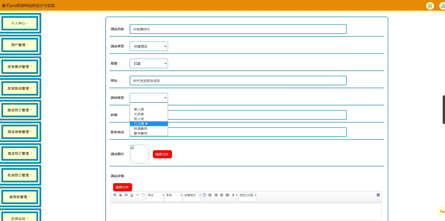Toggle editor fullscreen mode icon
The width and height of the screenshot is (445, 221).
click(378, 195)
